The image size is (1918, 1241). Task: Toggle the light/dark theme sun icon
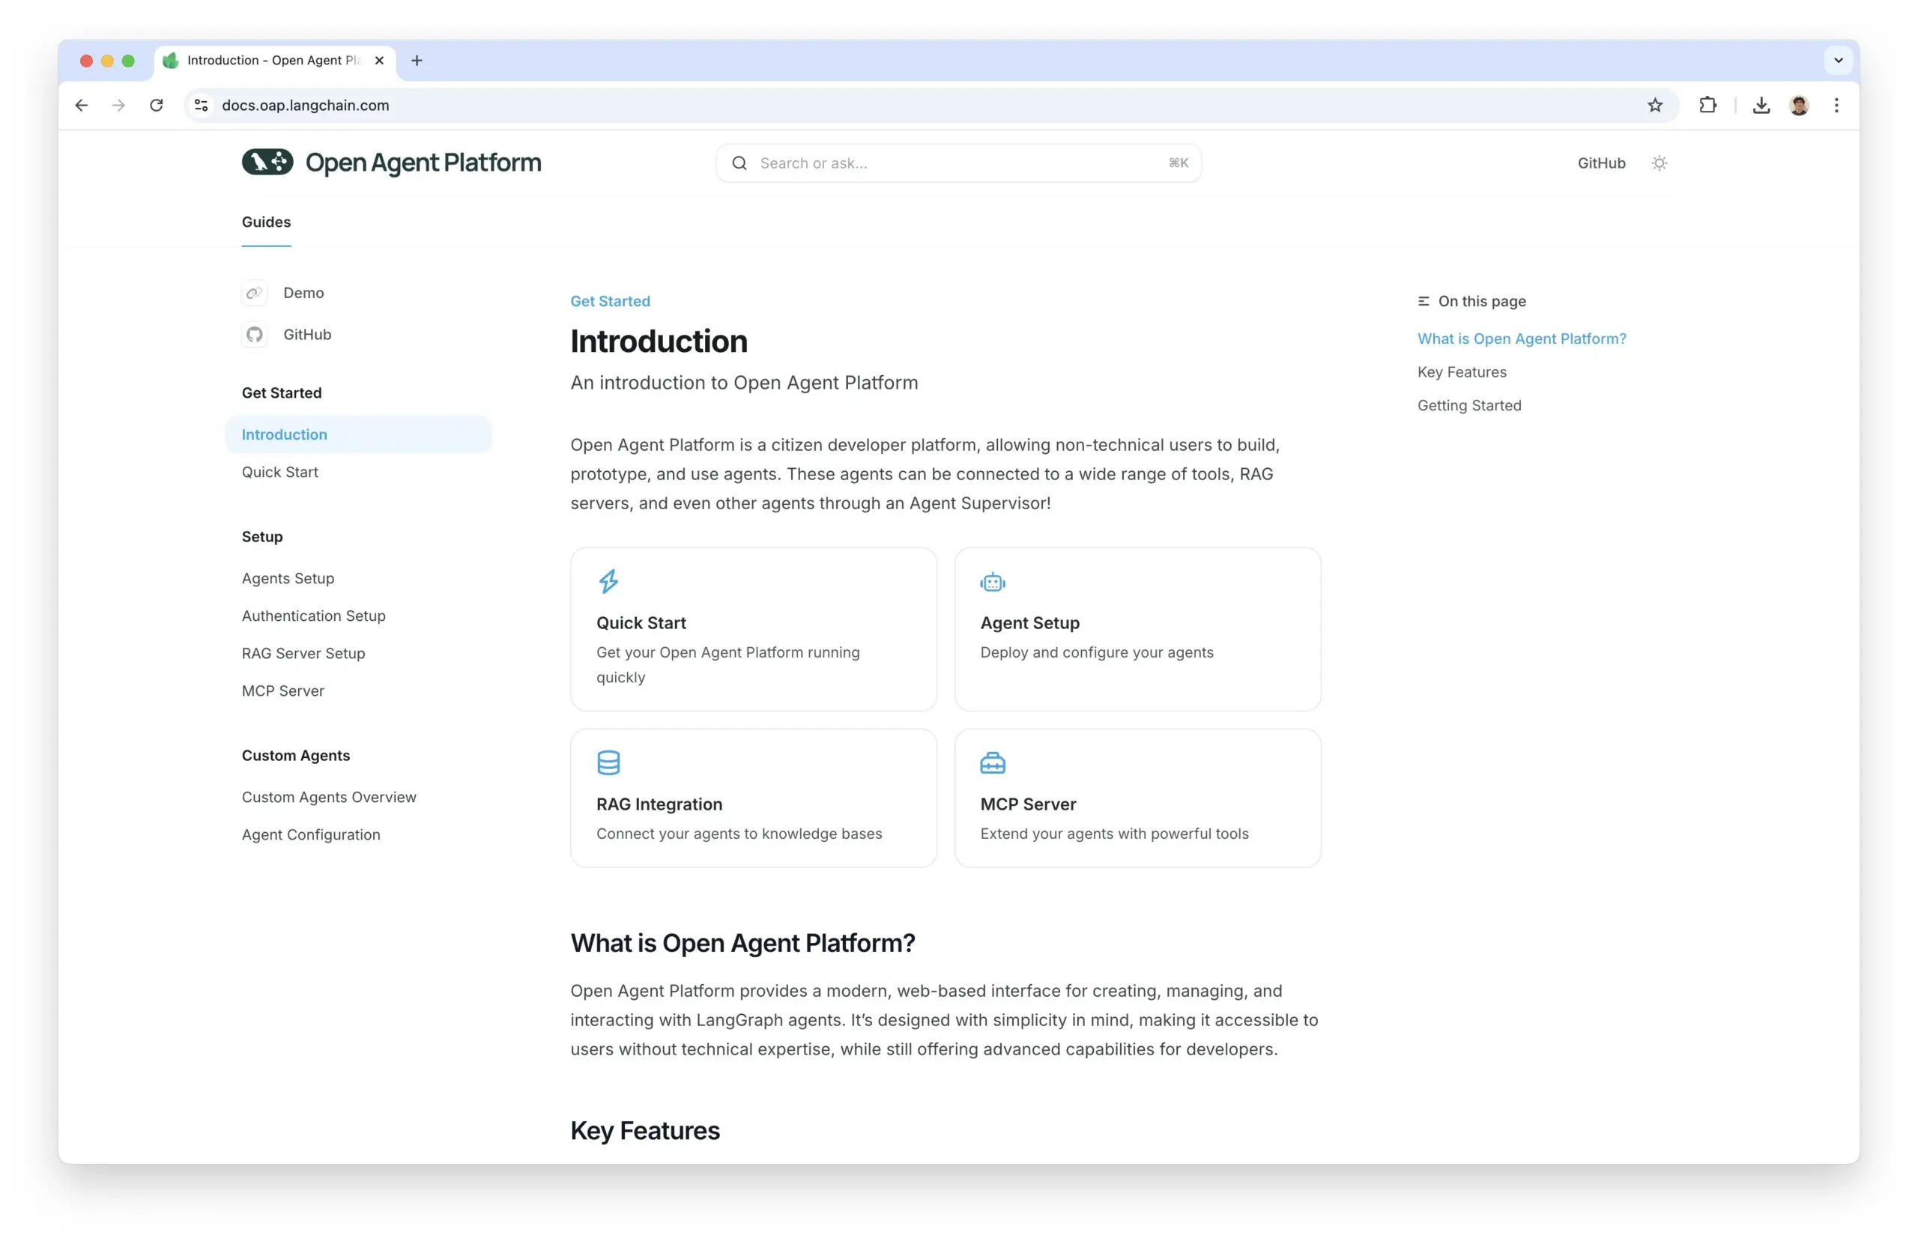tap(1659, 163)
